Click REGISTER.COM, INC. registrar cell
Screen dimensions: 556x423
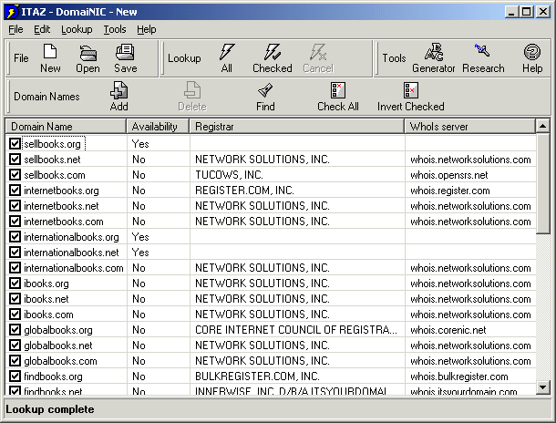[244, 191]
